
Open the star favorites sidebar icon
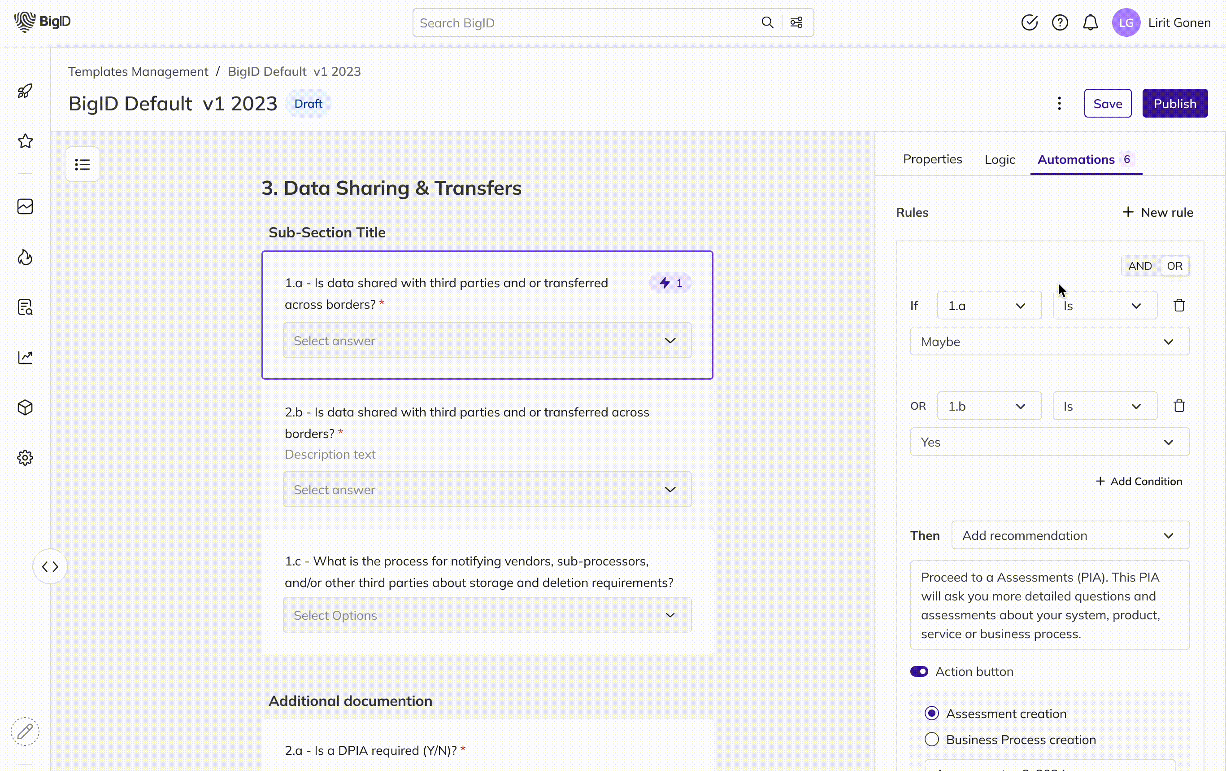25,141
